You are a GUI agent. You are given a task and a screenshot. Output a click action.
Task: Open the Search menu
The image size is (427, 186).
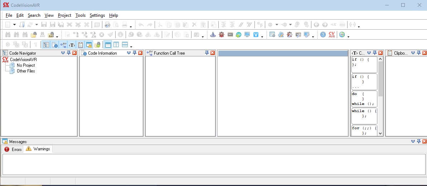click(34, 15)
